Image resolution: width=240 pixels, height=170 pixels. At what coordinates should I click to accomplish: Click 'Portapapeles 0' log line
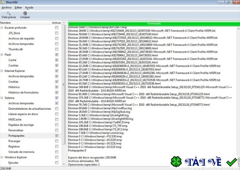[77, 151]
